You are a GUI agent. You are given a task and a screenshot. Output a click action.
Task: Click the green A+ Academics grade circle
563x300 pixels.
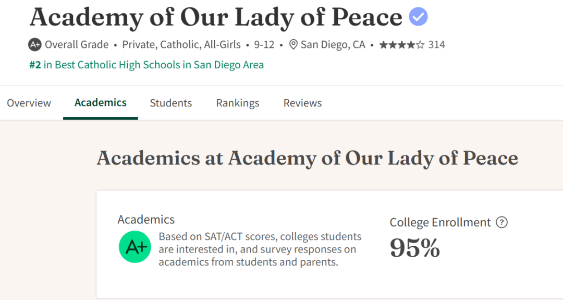click(134, 247)
